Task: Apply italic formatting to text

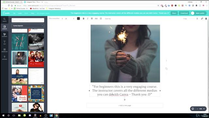Action: point(88,19)
